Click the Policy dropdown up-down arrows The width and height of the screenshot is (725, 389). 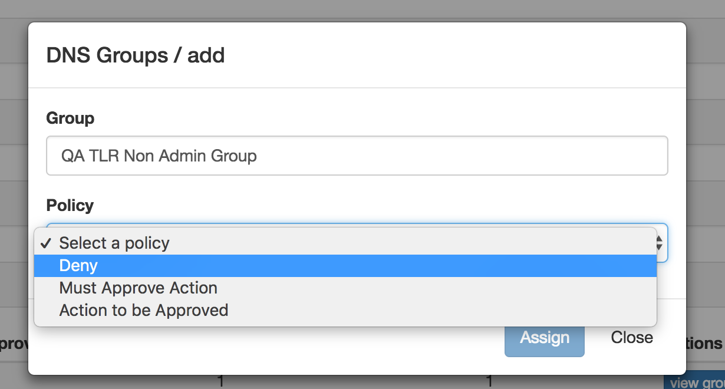[x=660, y=243]
